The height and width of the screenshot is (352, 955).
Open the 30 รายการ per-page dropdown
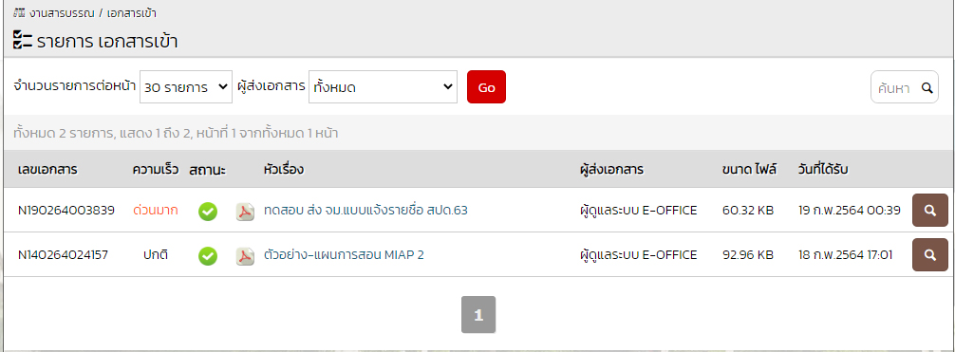[186, 87]
